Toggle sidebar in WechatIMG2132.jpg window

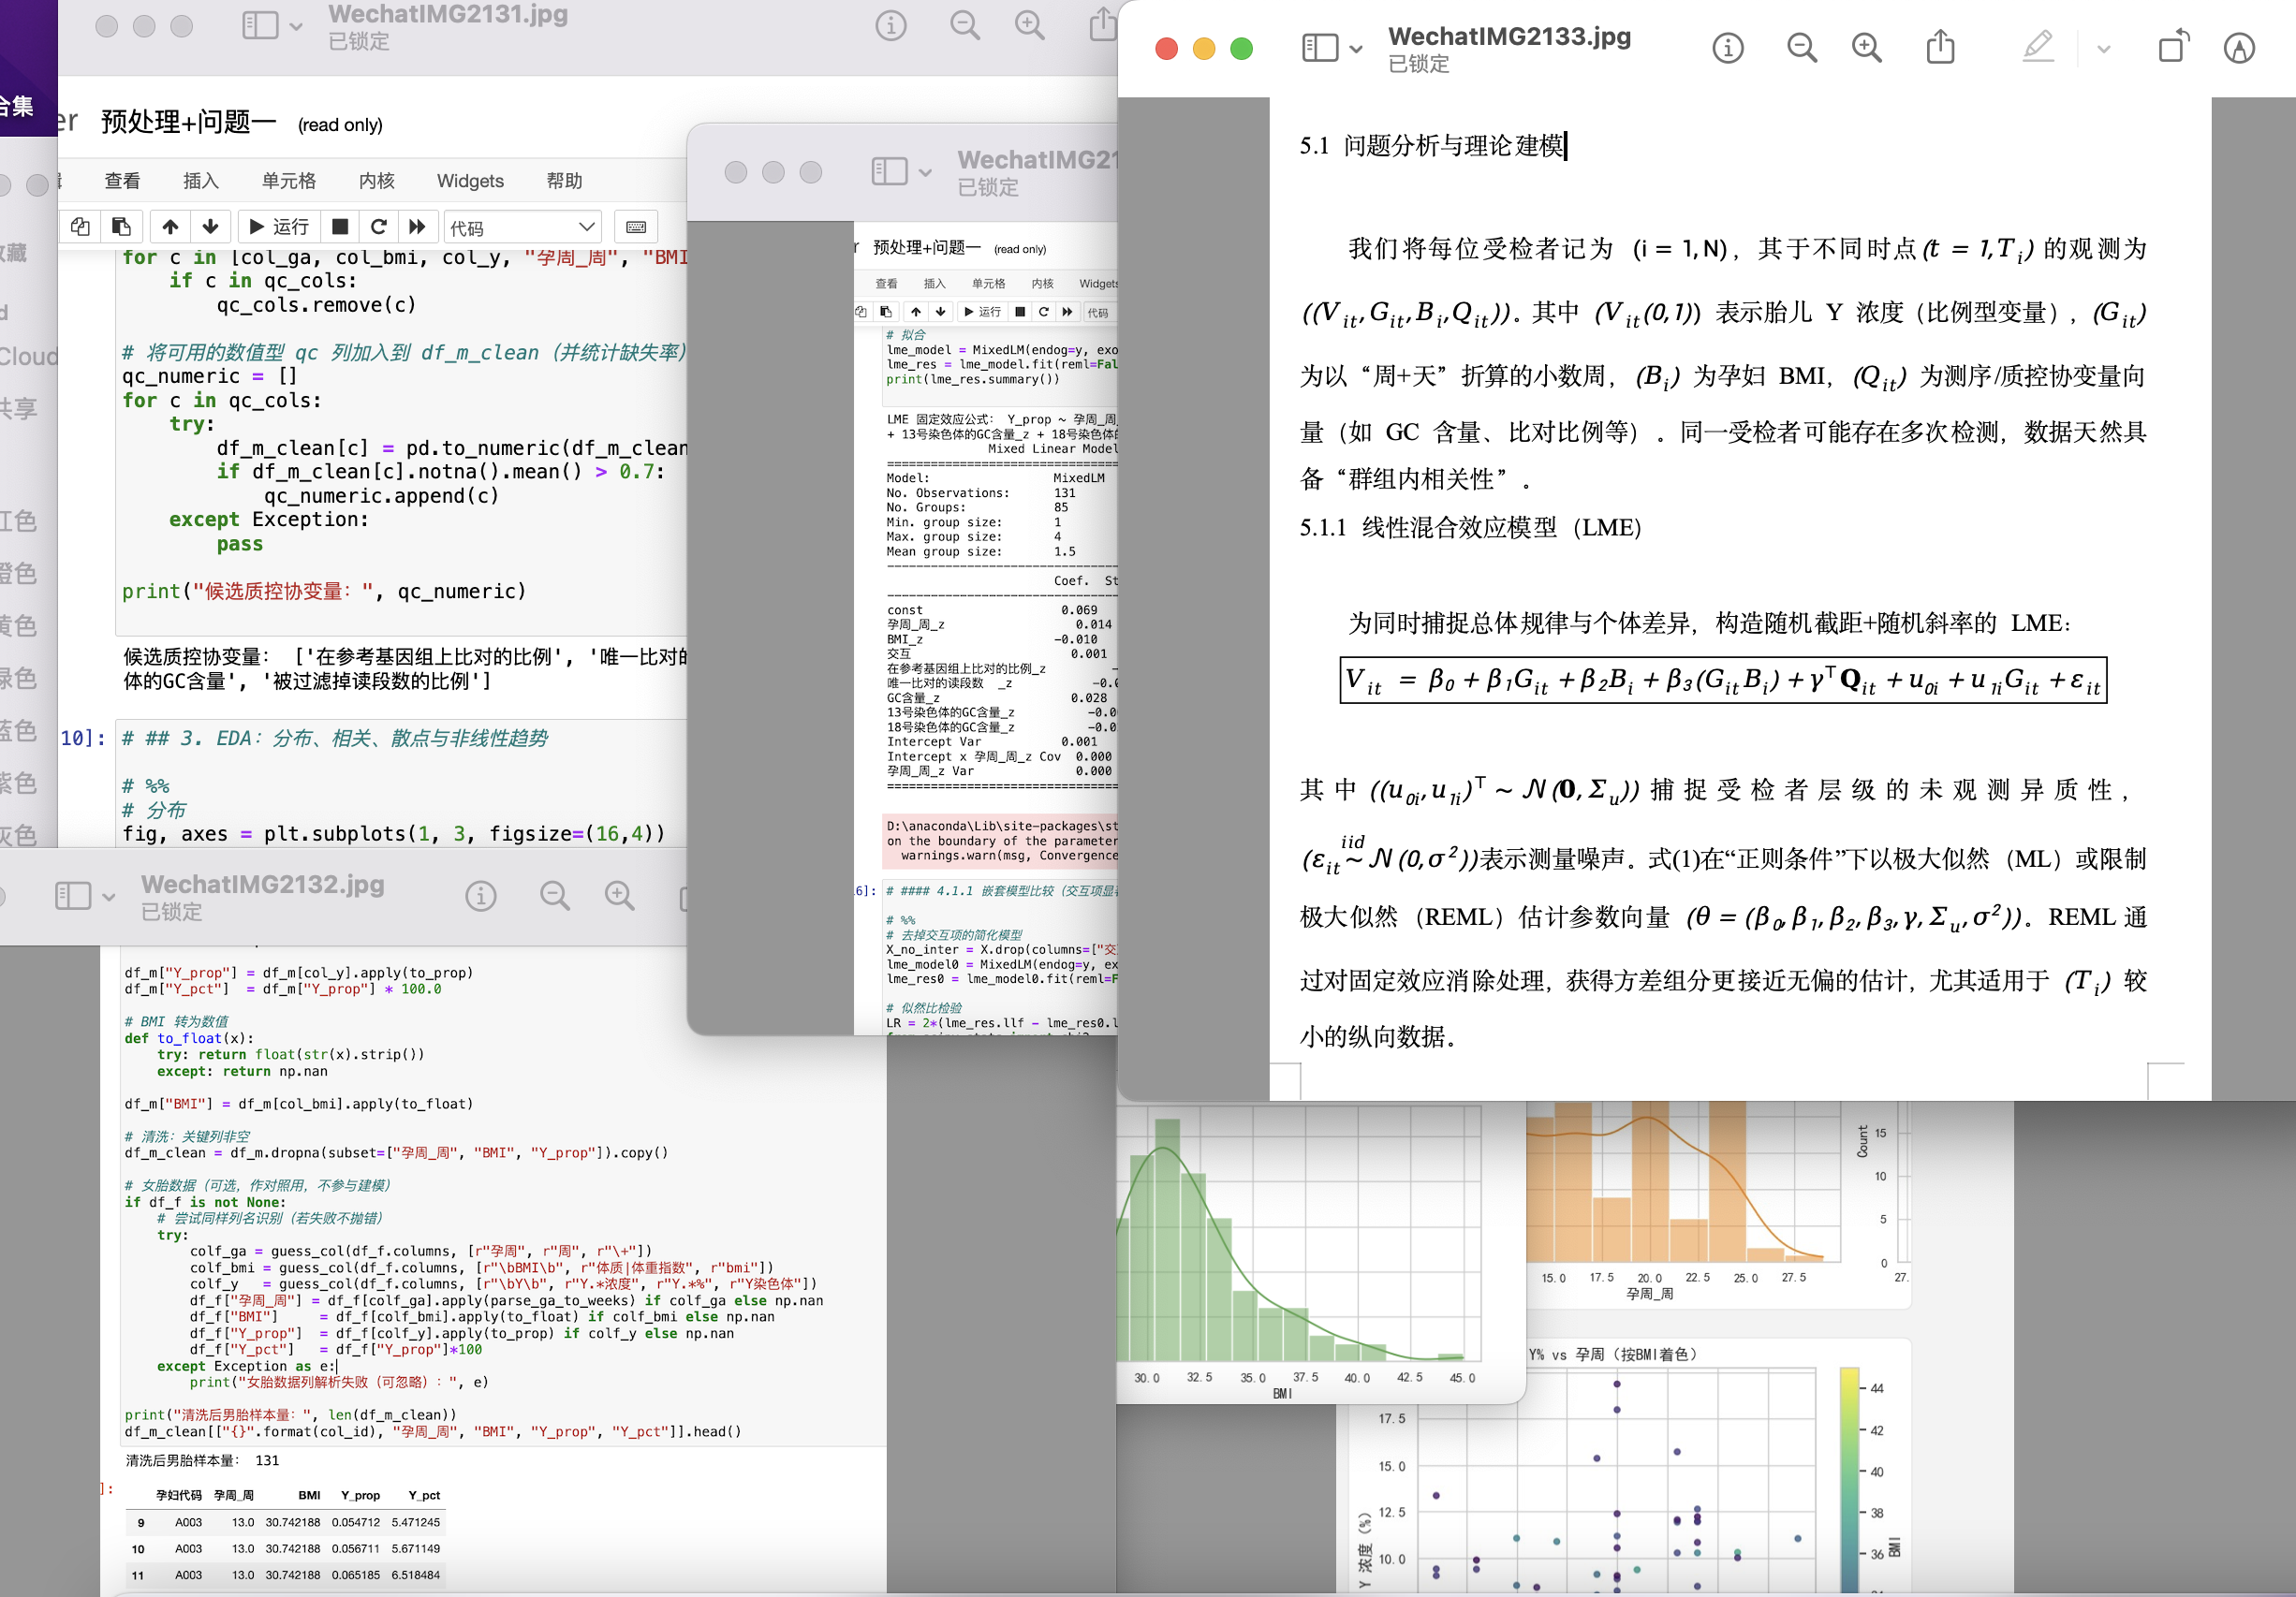(x=72, y=895)
